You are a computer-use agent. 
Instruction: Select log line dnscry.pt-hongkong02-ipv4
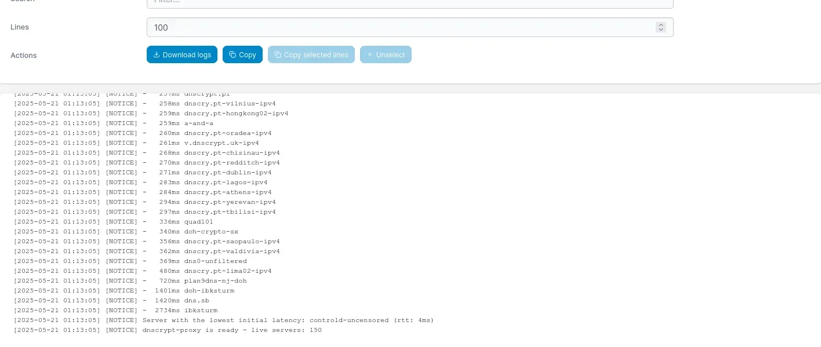click(x=151, y=114)
